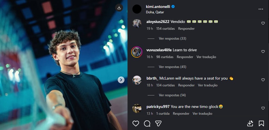The image size is (269, 130).
Task: Download the photo using top overlay icon
Action: click(x=119, y=8)
